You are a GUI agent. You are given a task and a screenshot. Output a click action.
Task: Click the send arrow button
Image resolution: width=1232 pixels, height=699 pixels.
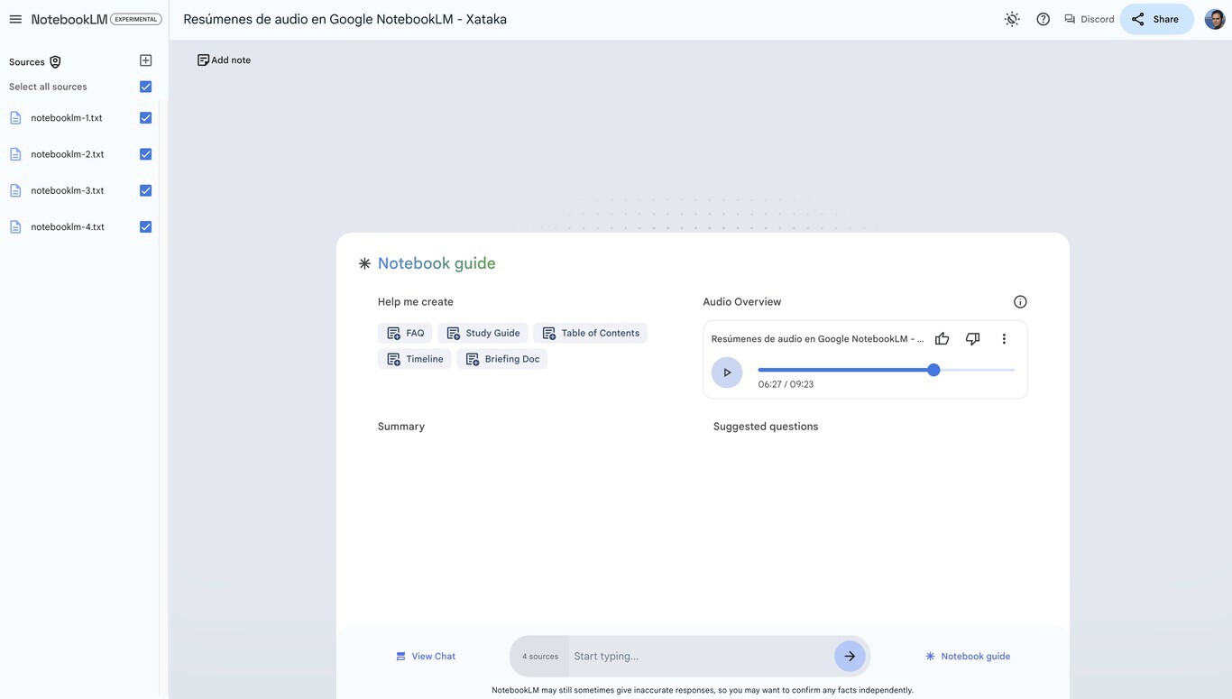pos(850,657)
